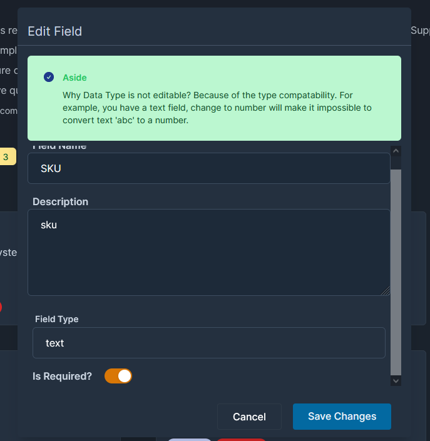Click into the Description textarea

click(209, 252)
